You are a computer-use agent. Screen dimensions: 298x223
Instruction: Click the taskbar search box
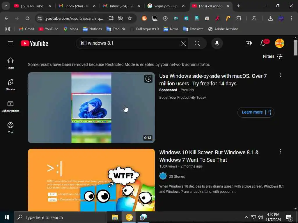pos(61,217)
